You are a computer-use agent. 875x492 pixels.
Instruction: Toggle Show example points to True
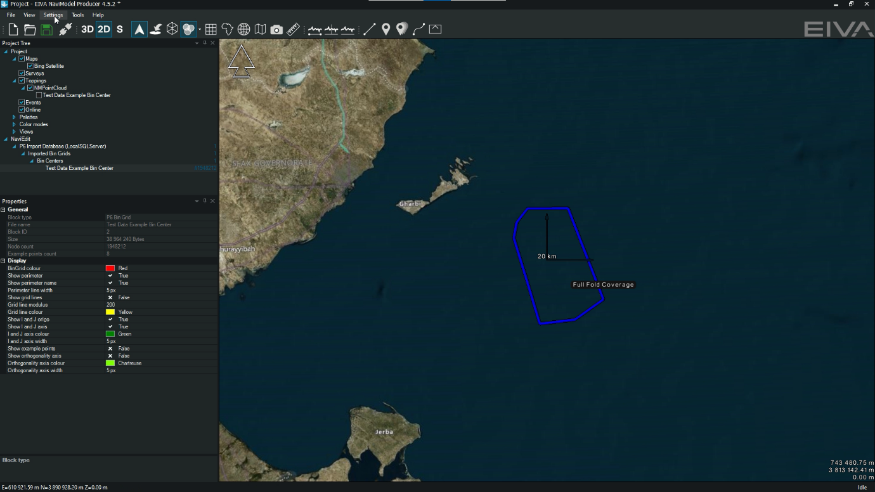coord(109,348)
